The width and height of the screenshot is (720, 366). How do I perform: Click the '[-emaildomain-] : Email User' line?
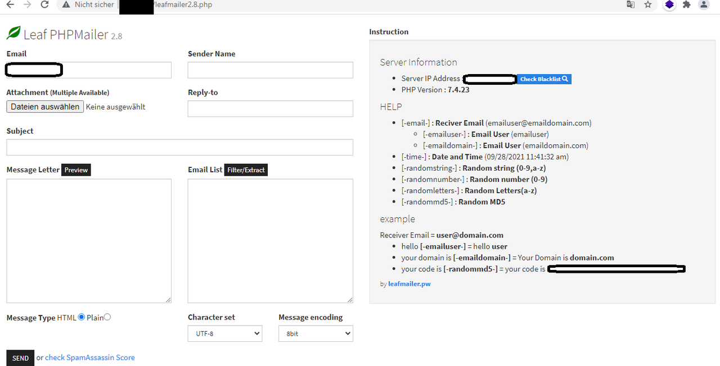click(x=506, y=145)
